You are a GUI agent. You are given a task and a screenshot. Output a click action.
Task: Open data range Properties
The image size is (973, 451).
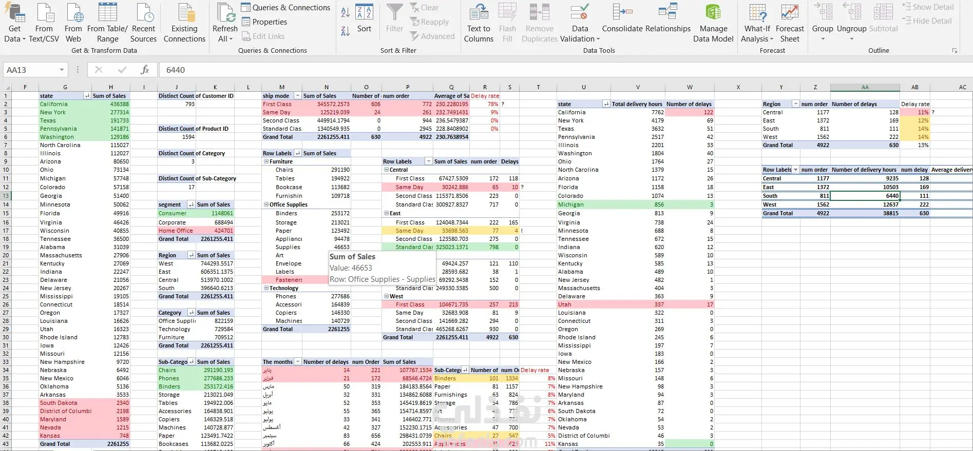(264, 22)
